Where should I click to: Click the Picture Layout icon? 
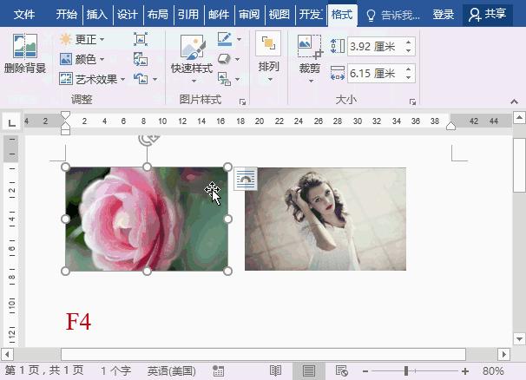coord(224,79)
